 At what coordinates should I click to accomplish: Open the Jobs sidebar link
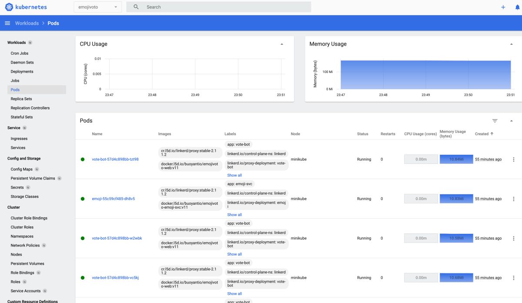pos(15,81)
